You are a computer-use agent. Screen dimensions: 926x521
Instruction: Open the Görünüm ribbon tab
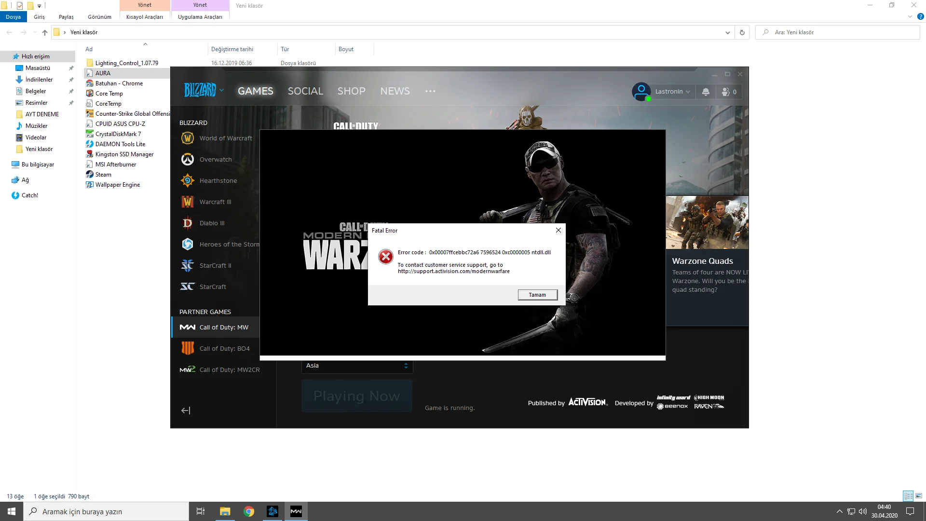99,17
